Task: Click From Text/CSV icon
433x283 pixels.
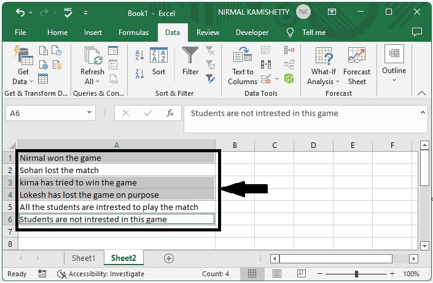Action: click(x=44, y=50)
